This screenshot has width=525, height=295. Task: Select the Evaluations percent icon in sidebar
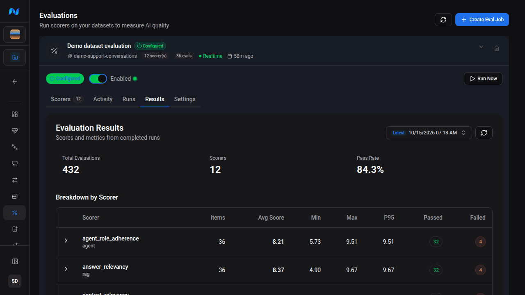coord(15,213)
